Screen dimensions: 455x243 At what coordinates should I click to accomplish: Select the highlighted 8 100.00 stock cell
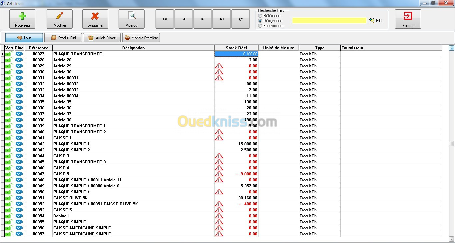pyautogui.click(x=236, y=54)
